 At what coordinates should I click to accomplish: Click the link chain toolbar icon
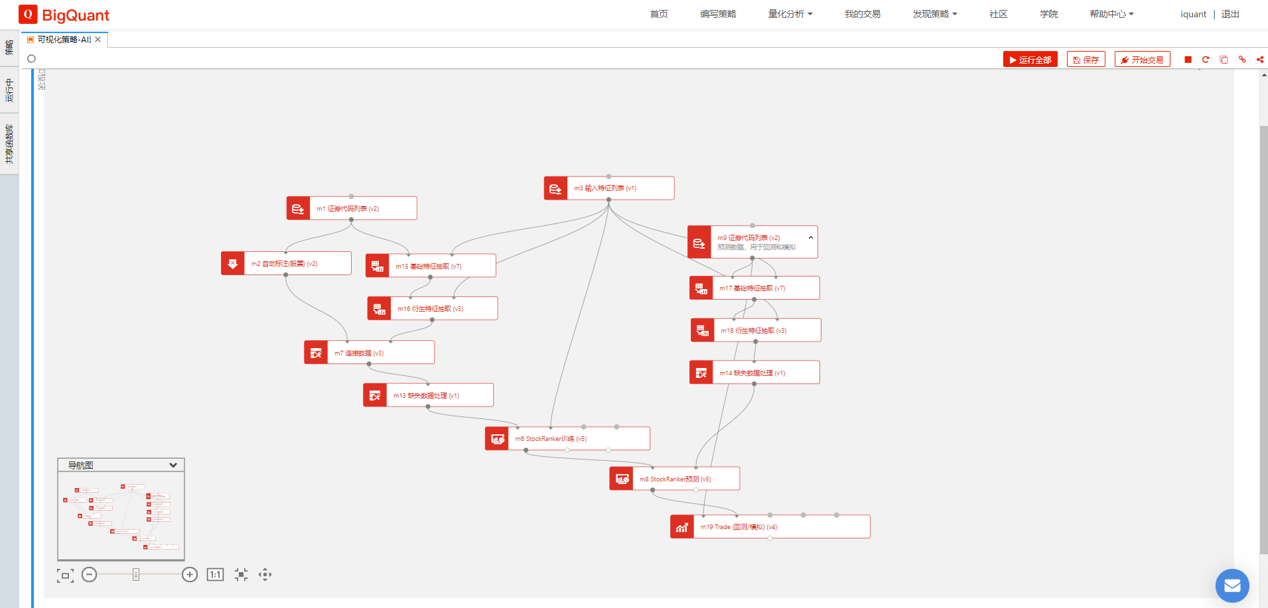pyautogui.click(x=1242, y=60)
